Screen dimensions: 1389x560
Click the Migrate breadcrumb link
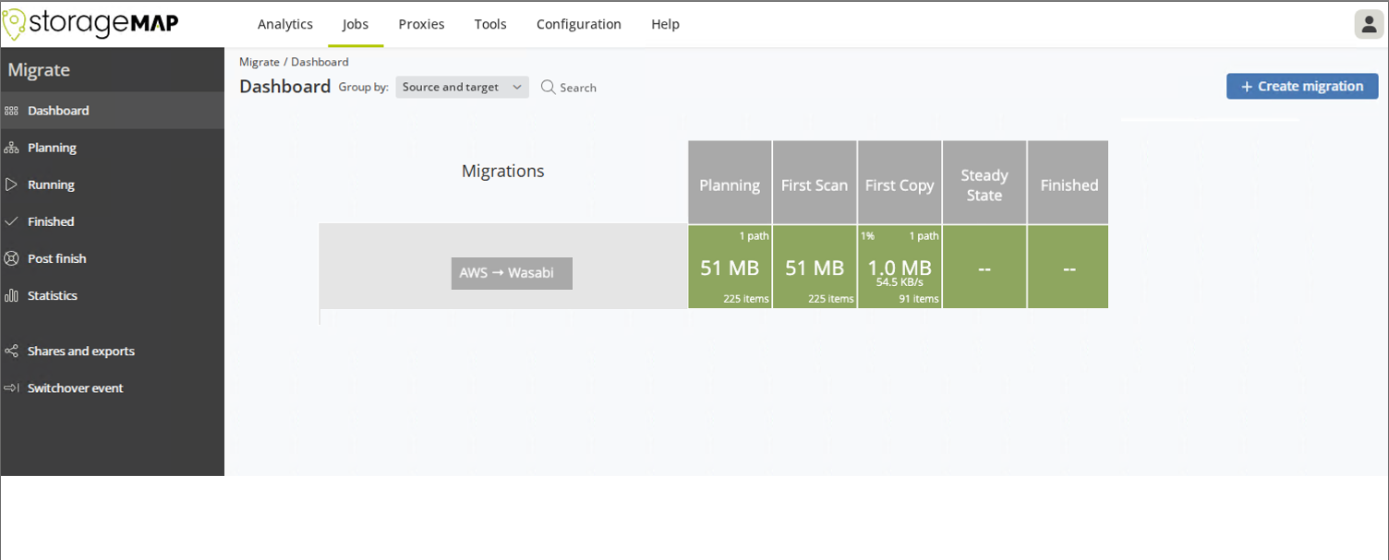tap(260, 62)
